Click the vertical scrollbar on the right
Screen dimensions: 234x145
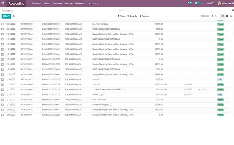pos(233,46)
